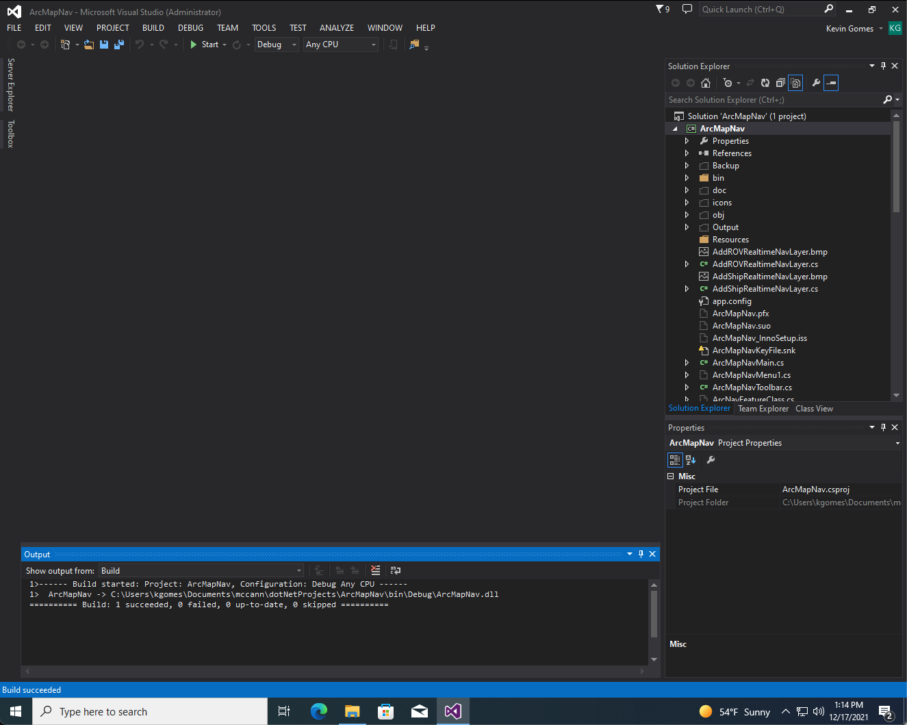Expand the bin folder

click(687, 178)
